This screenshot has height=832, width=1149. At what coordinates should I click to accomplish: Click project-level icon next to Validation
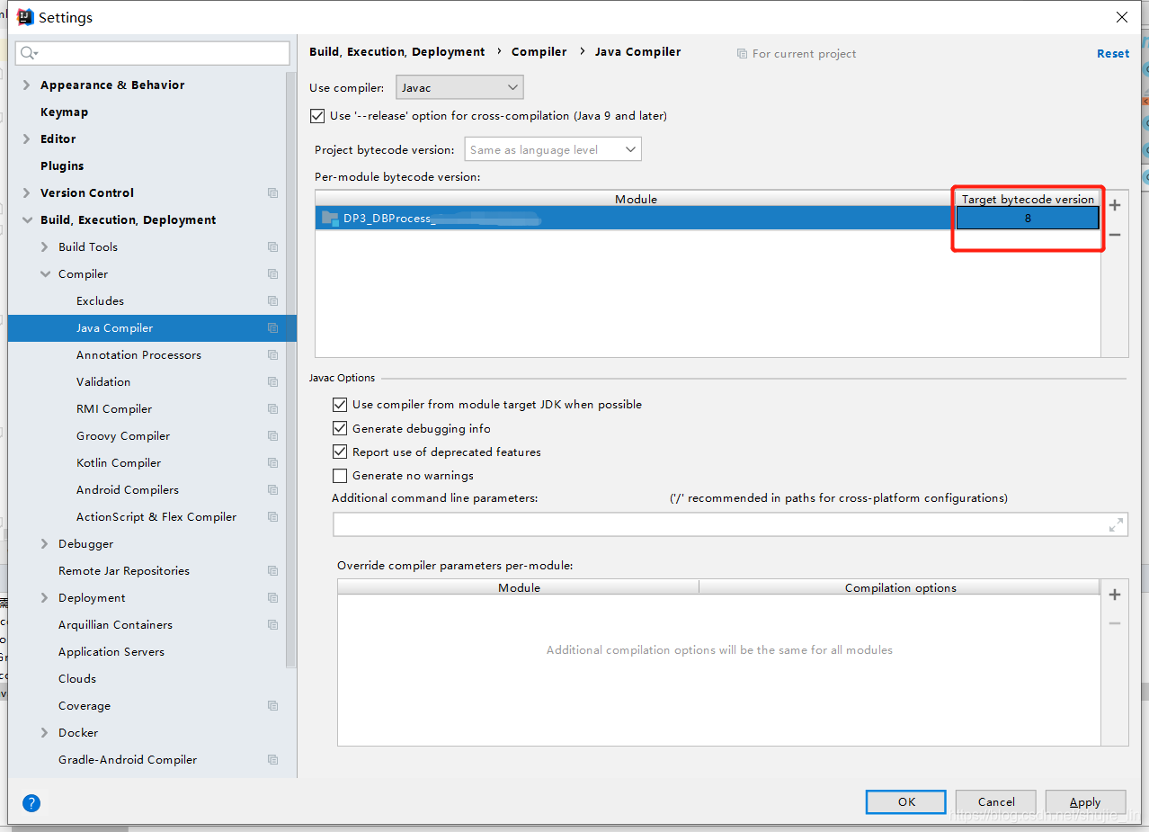coord(272,381)
